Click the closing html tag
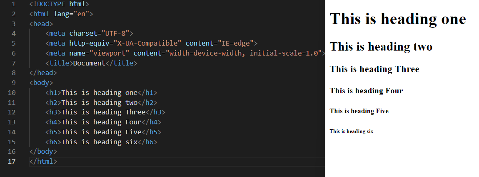The image size is (479, 177). click(x=43, y=162)
